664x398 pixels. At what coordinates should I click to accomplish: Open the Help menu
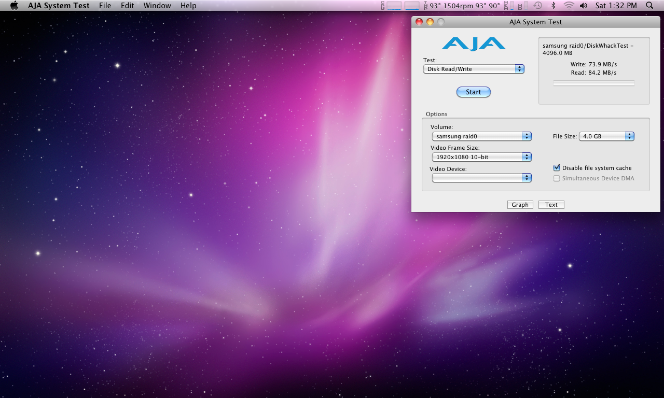click(x=188, y=6)
